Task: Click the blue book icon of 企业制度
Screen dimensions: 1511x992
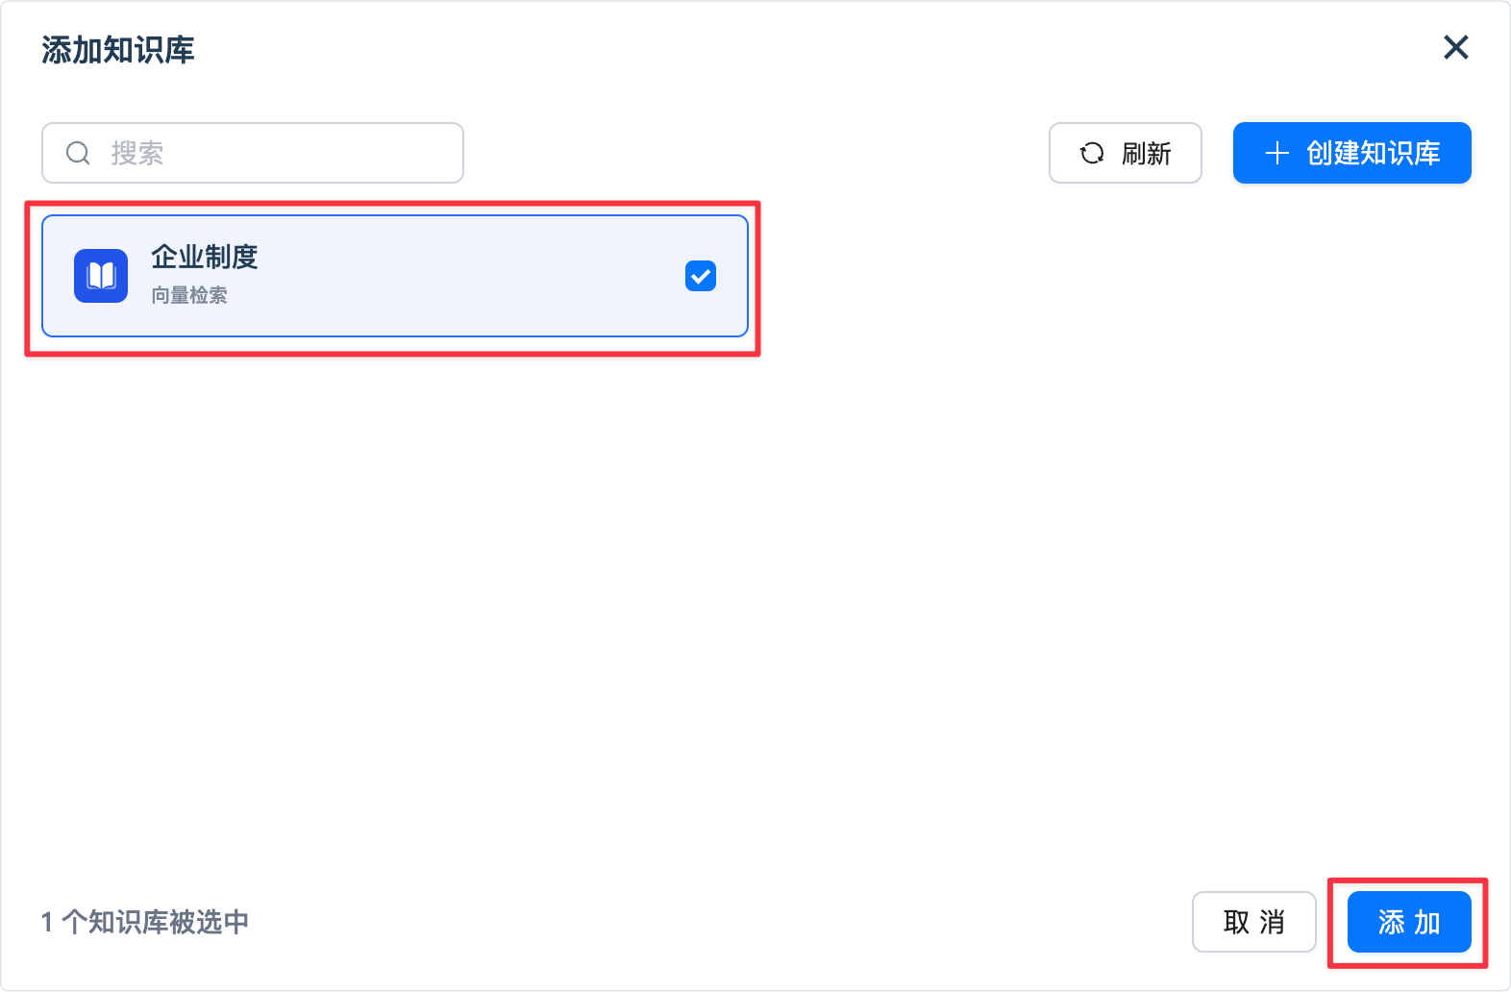Action: (101, 276)
